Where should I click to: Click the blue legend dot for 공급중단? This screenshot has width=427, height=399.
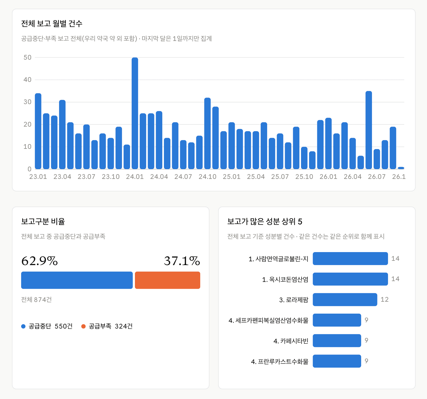point(23,326)
